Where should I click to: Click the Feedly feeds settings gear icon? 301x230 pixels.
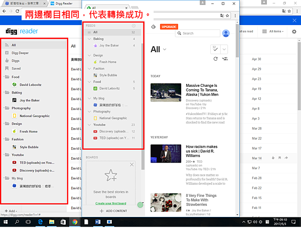click(x=133, y=26)
